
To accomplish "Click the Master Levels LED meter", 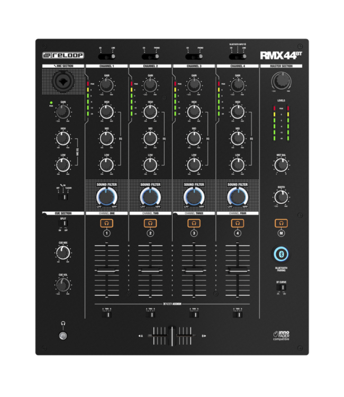I will [281, 123].
